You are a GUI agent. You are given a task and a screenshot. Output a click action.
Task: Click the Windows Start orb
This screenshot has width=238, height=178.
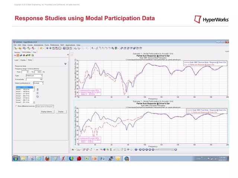click(x=16, y=158)
